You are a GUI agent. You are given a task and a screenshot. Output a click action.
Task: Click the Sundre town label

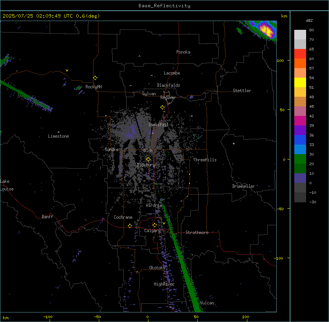pyautogui.click(x=111, y=150)
